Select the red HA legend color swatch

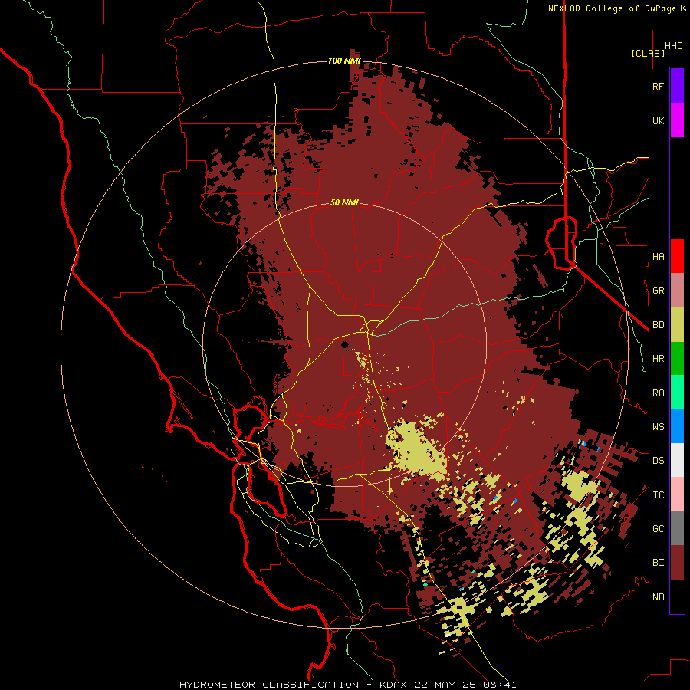point(677,256)
